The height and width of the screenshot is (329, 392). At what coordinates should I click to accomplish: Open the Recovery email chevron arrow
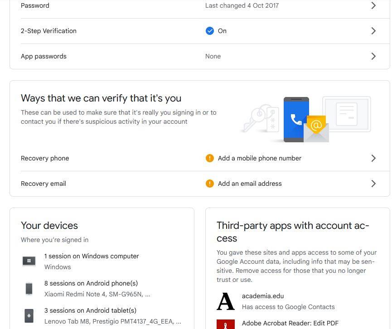pyautogui.click(x=373, y=184)
